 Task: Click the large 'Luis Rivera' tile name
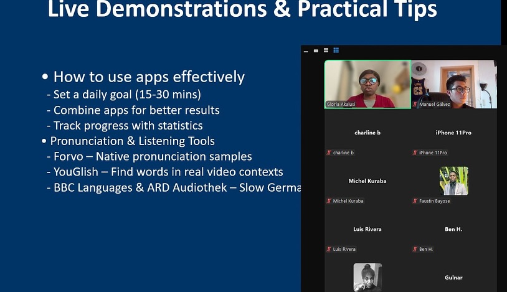(x=367, y=229)
